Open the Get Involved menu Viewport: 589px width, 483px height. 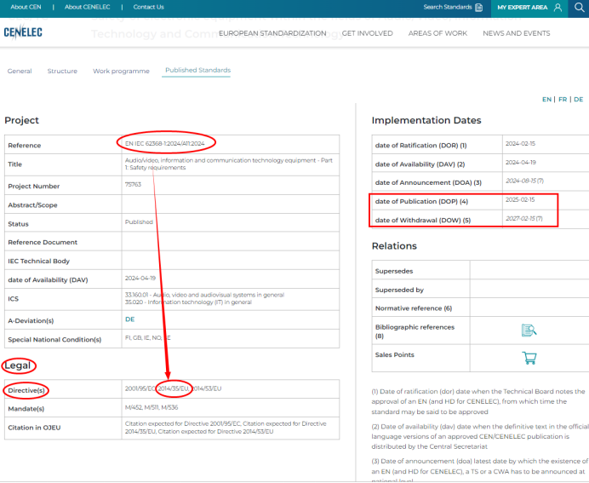tap(368, 33)
